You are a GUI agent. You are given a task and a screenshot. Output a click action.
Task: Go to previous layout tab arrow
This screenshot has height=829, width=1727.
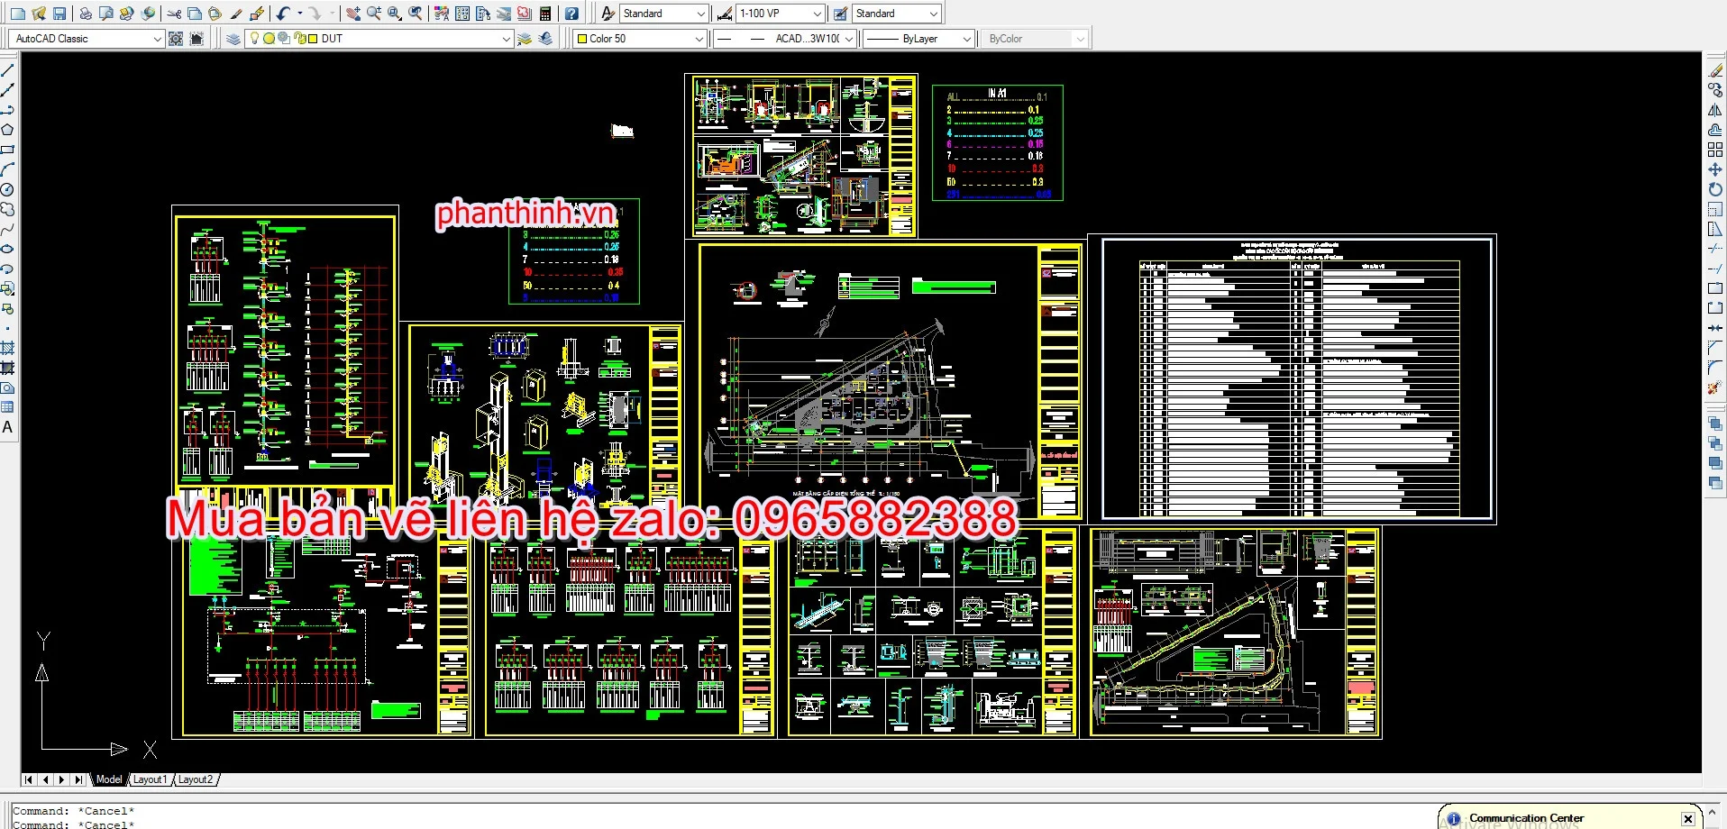45,779
